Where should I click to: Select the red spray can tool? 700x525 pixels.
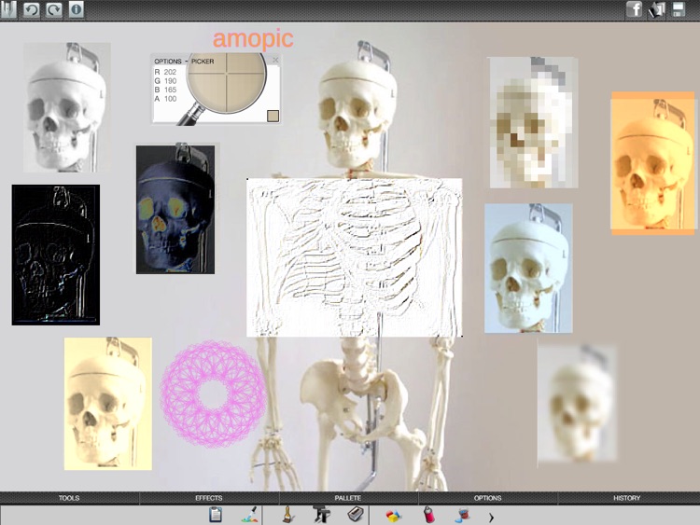coord(428,515)
